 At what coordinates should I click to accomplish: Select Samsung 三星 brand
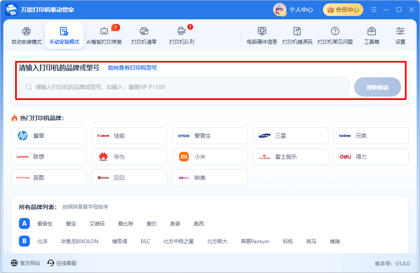291,136
